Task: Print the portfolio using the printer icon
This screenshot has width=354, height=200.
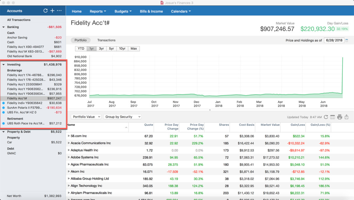Action: pyautogui.click(x=339, y=117)
